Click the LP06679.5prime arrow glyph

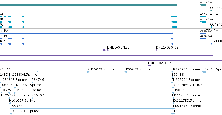tap(126, 72)
